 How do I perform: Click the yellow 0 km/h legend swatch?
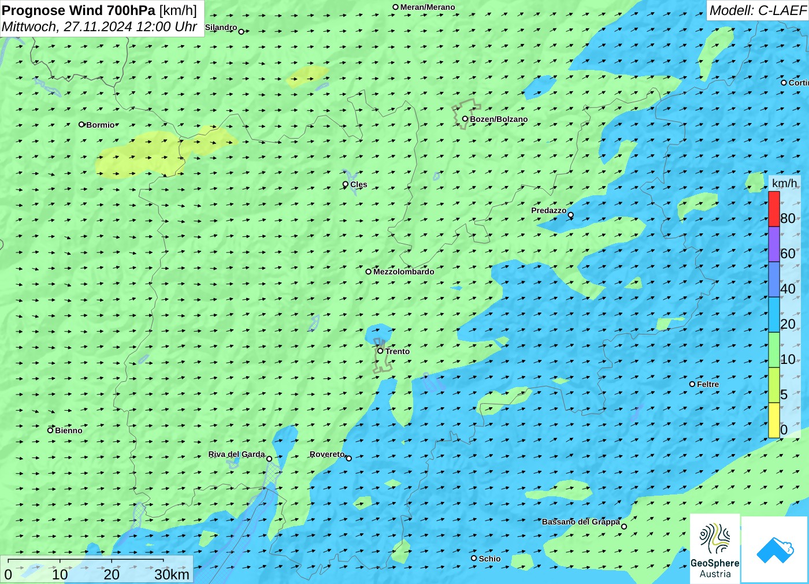pos(774,421)
